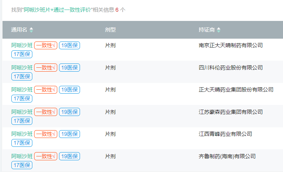Click 江西青峰药业有限公司 holder cell
The width and height of the screenshot is (283, 172).
pyautogui.click(x=225, y=134)
